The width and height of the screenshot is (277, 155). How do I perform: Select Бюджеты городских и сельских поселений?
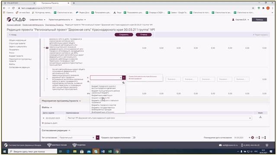click(105, 102)
